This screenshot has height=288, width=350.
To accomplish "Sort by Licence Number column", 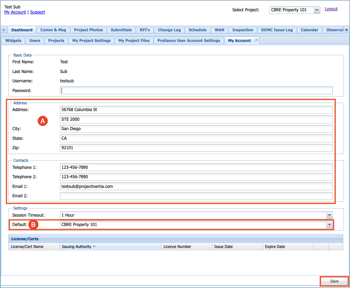I will tap(186, 247).
